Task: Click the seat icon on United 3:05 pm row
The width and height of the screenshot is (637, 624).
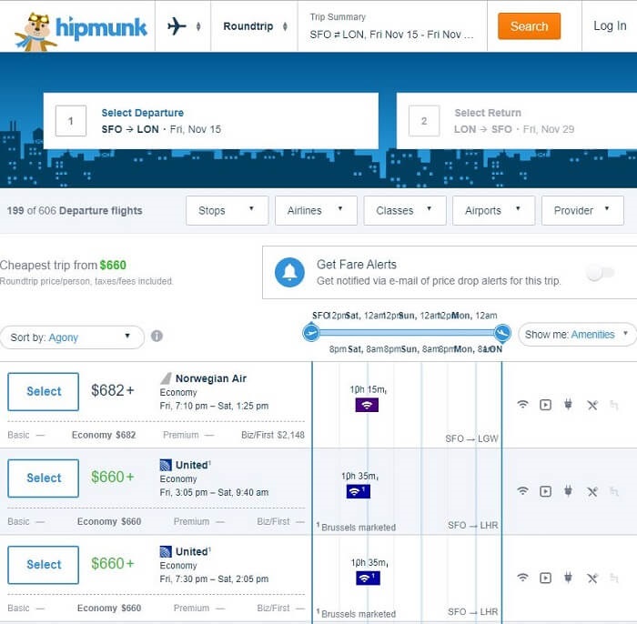Action: tap(614, 491)
